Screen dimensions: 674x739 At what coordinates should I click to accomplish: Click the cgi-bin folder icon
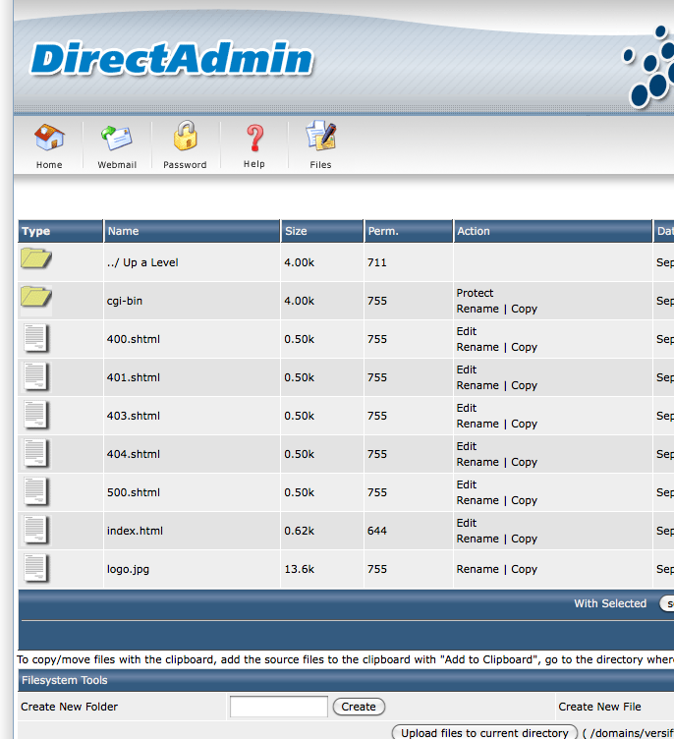point(36,297)
